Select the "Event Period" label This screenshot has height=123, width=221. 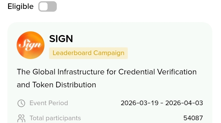[x=49, y=103]
